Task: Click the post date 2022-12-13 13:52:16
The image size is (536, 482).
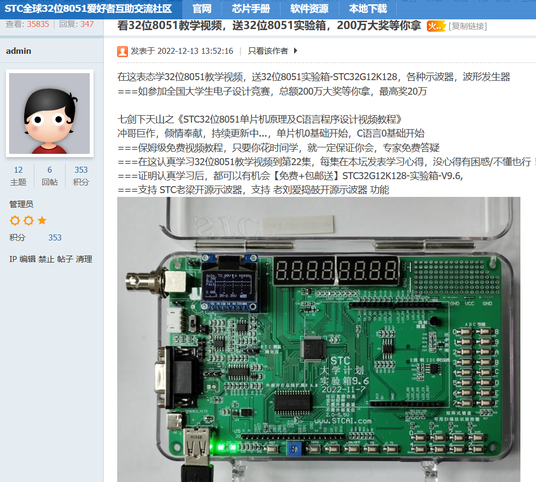Action: (x=195, y=51)
